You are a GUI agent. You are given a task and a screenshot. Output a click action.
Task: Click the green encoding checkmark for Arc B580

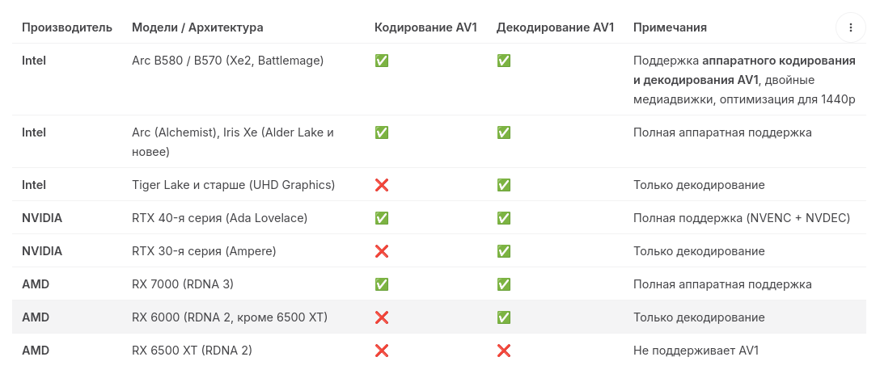click(x=382, y=61)
